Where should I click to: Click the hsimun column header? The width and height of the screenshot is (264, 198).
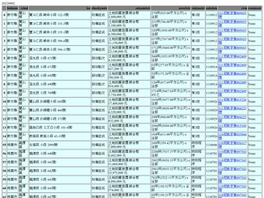12,8
